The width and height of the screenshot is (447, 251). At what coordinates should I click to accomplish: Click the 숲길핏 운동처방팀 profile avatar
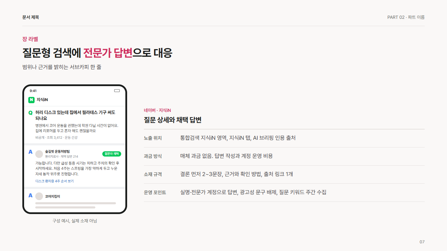39,154
